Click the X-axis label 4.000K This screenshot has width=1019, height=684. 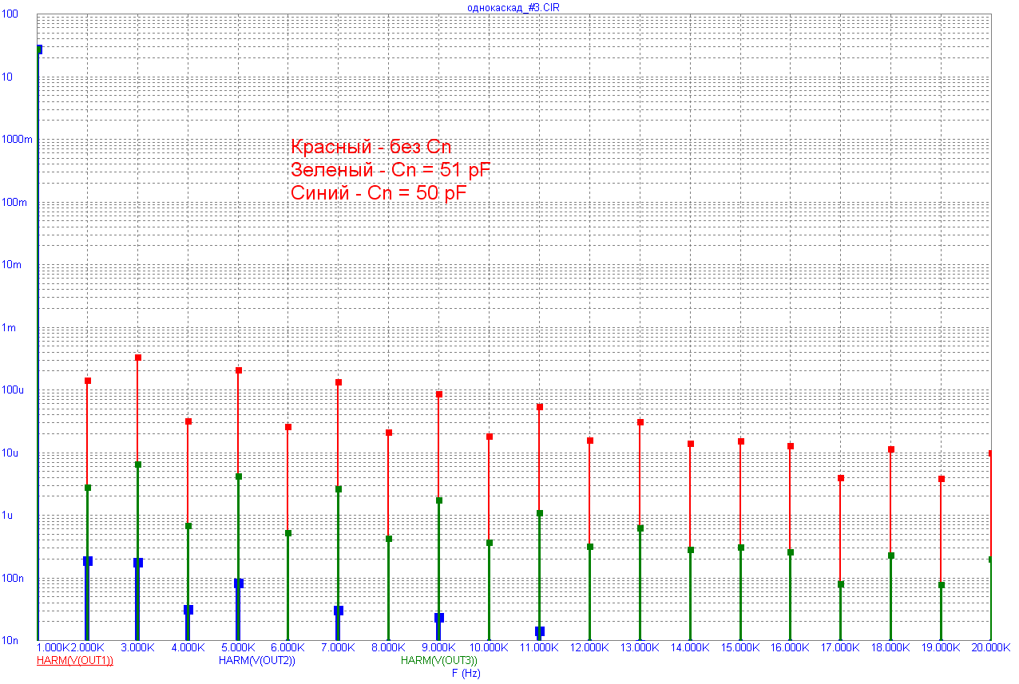pyautogui.click(x=188, y=647)
